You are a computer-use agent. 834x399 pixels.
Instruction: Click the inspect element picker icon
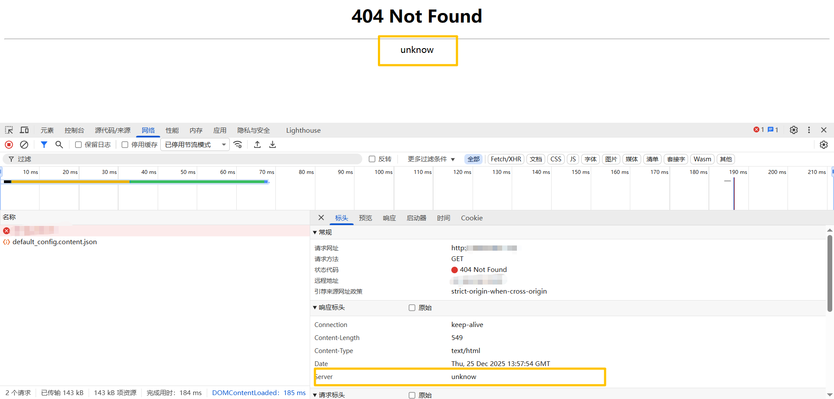(x=9, y=130)
